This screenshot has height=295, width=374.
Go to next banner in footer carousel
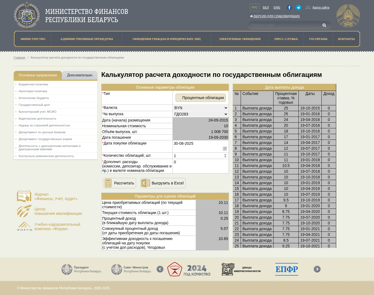point(317,269)
